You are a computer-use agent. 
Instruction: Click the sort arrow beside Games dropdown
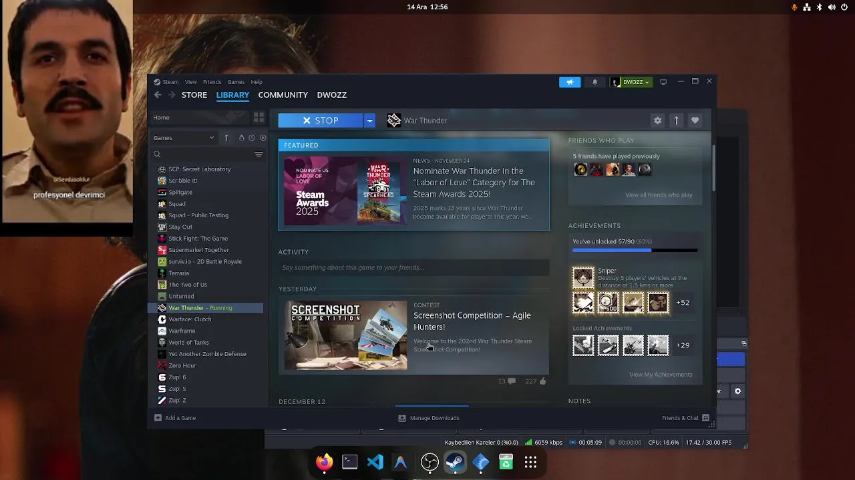coord(226,138)
